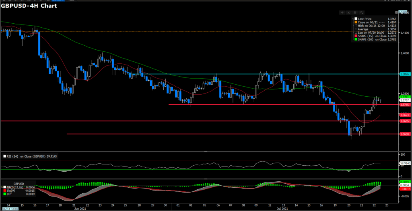Click the scale lock icon beside 1.4206
Screen dimensions: 412x211
pyautogui.click(x=396, y=12)
